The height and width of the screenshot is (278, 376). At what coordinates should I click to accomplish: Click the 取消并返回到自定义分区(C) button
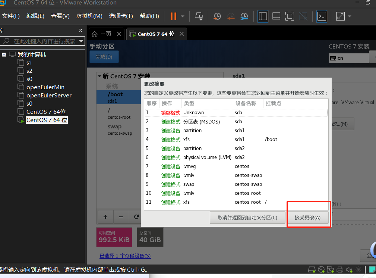coord(247,218)
